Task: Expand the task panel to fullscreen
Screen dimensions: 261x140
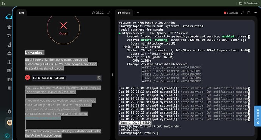Action: pos(109,12)
